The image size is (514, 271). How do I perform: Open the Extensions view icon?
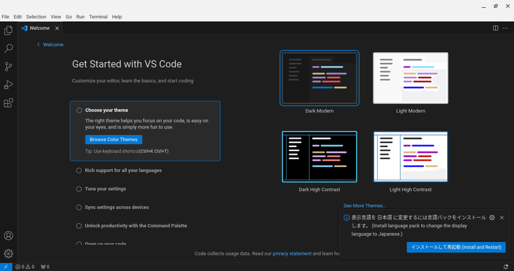(8, 103)
